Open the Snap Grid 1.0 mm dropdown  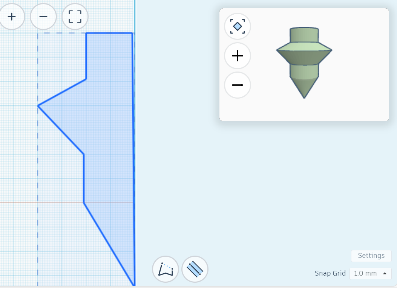click(x=370, y=273)
